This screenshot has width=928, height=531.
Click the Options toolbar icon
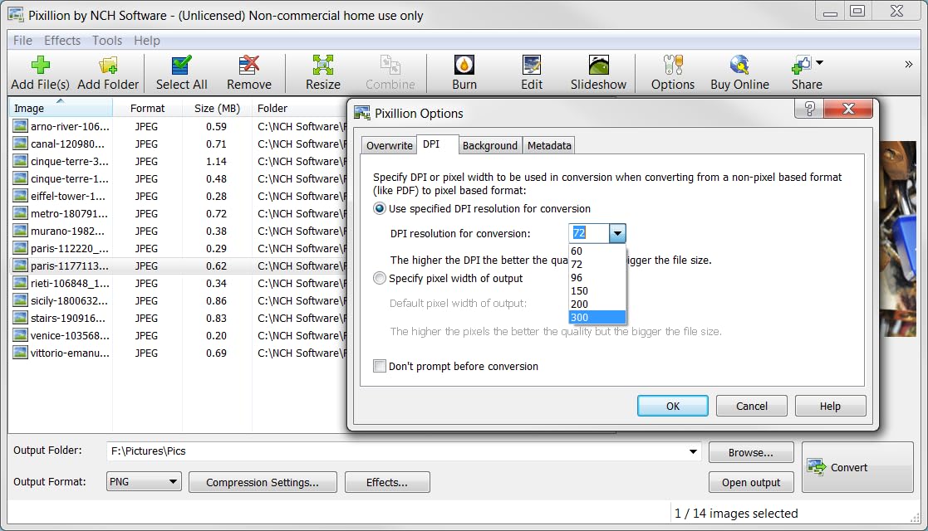pyautogui.click(x=673, y=65)
